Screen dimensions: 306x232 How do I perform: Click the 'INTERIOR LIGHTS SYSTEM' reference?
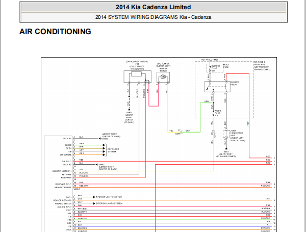click(x=109, y=197)
